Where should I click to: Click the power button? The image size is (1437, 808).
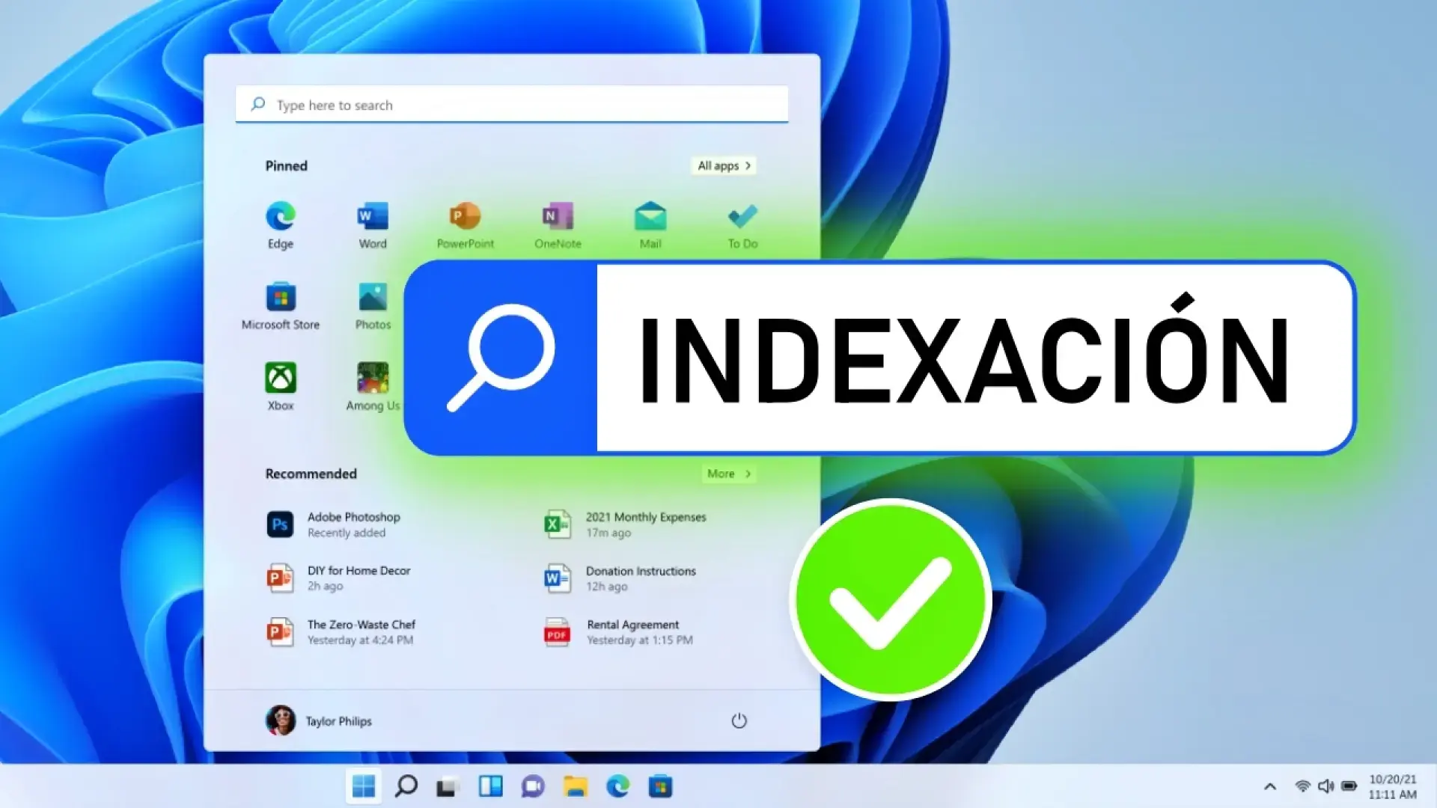pos(739,720)
